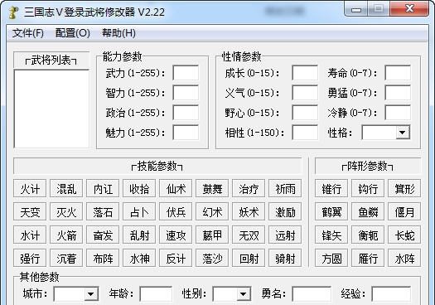
Task: Pick the 长蛇 formation button
Action: pos(404,235)
